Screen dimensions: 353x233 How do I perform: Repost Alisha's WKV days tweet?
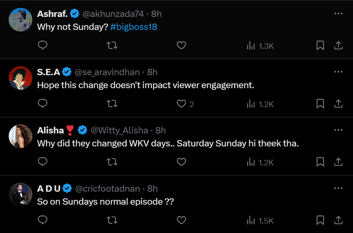112,162
